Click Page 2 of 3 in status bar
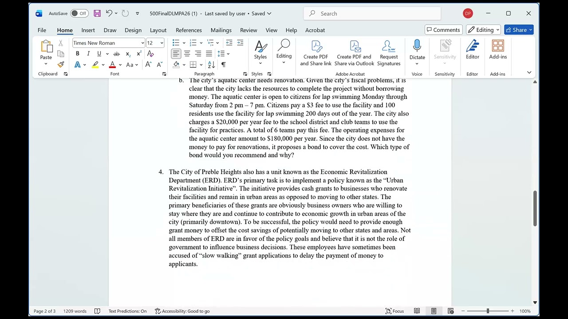 point(44,311)
